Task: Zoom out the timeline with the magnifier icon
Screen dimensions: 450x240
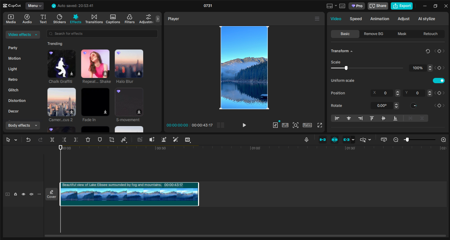Action: point(396,140)
